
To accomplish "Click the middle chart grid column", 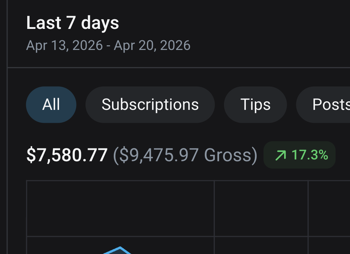I will pos(261,217).
